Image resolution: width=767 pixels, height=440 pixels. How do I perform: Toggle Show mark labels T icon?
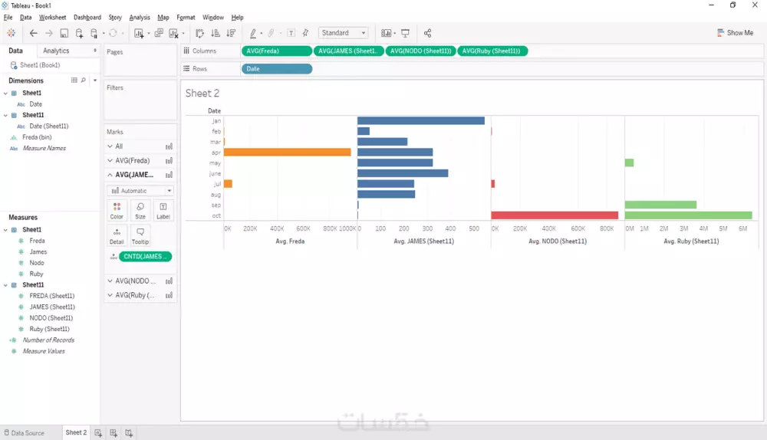pos(291,33)
